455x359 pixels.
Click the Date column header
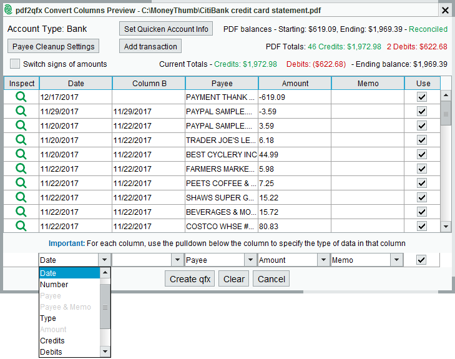click(x=76, y=83)
